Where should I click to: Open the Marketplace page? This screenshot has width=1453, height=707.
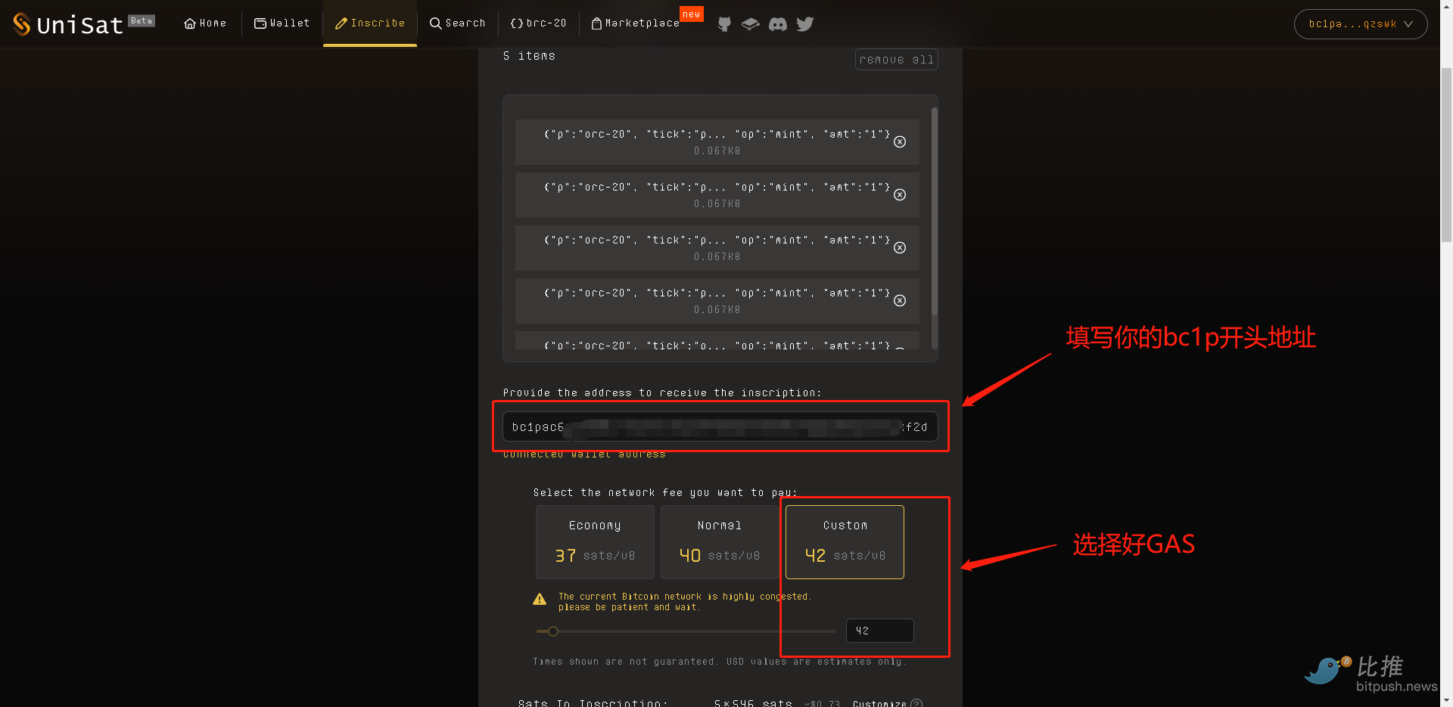(635, 23)
